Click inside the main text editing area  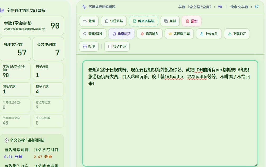click(170, 113)
